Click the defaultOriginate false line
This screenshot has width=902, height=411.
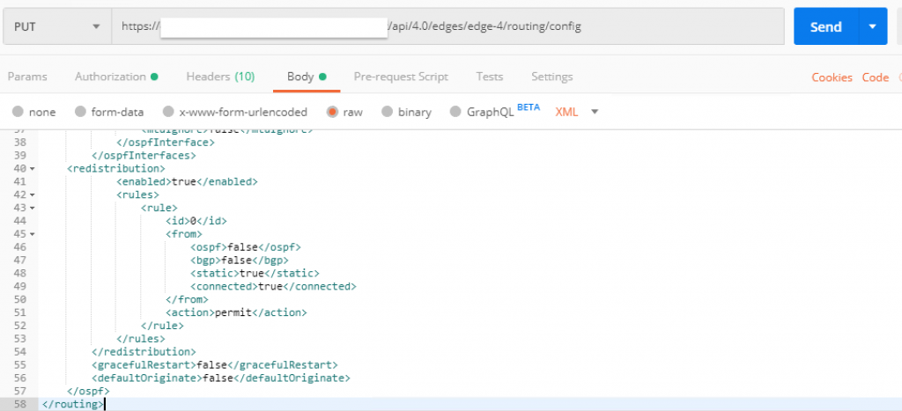(221, 378)
